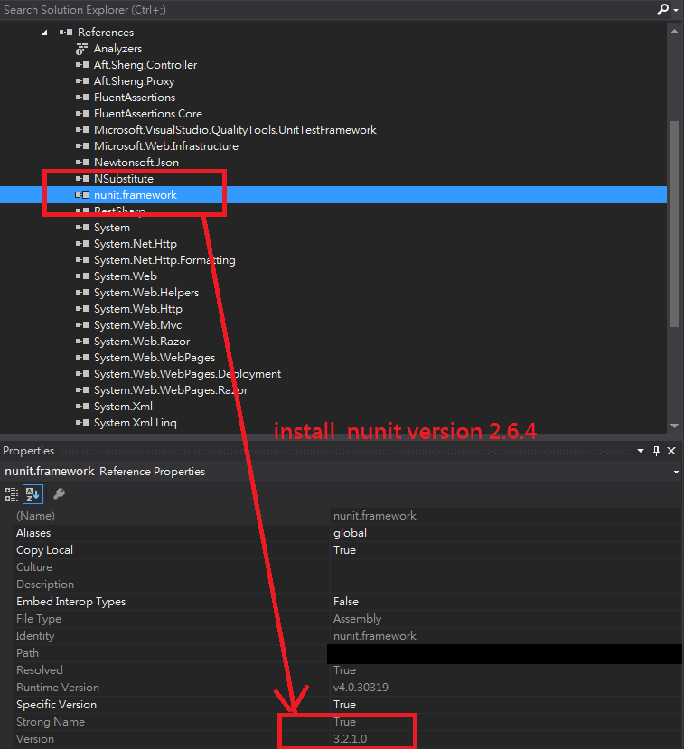Select the Analyzers tree item
Image resolution: width=684 pixels, height=749 pixels.
pyautogui.click(x=117, y=49)
